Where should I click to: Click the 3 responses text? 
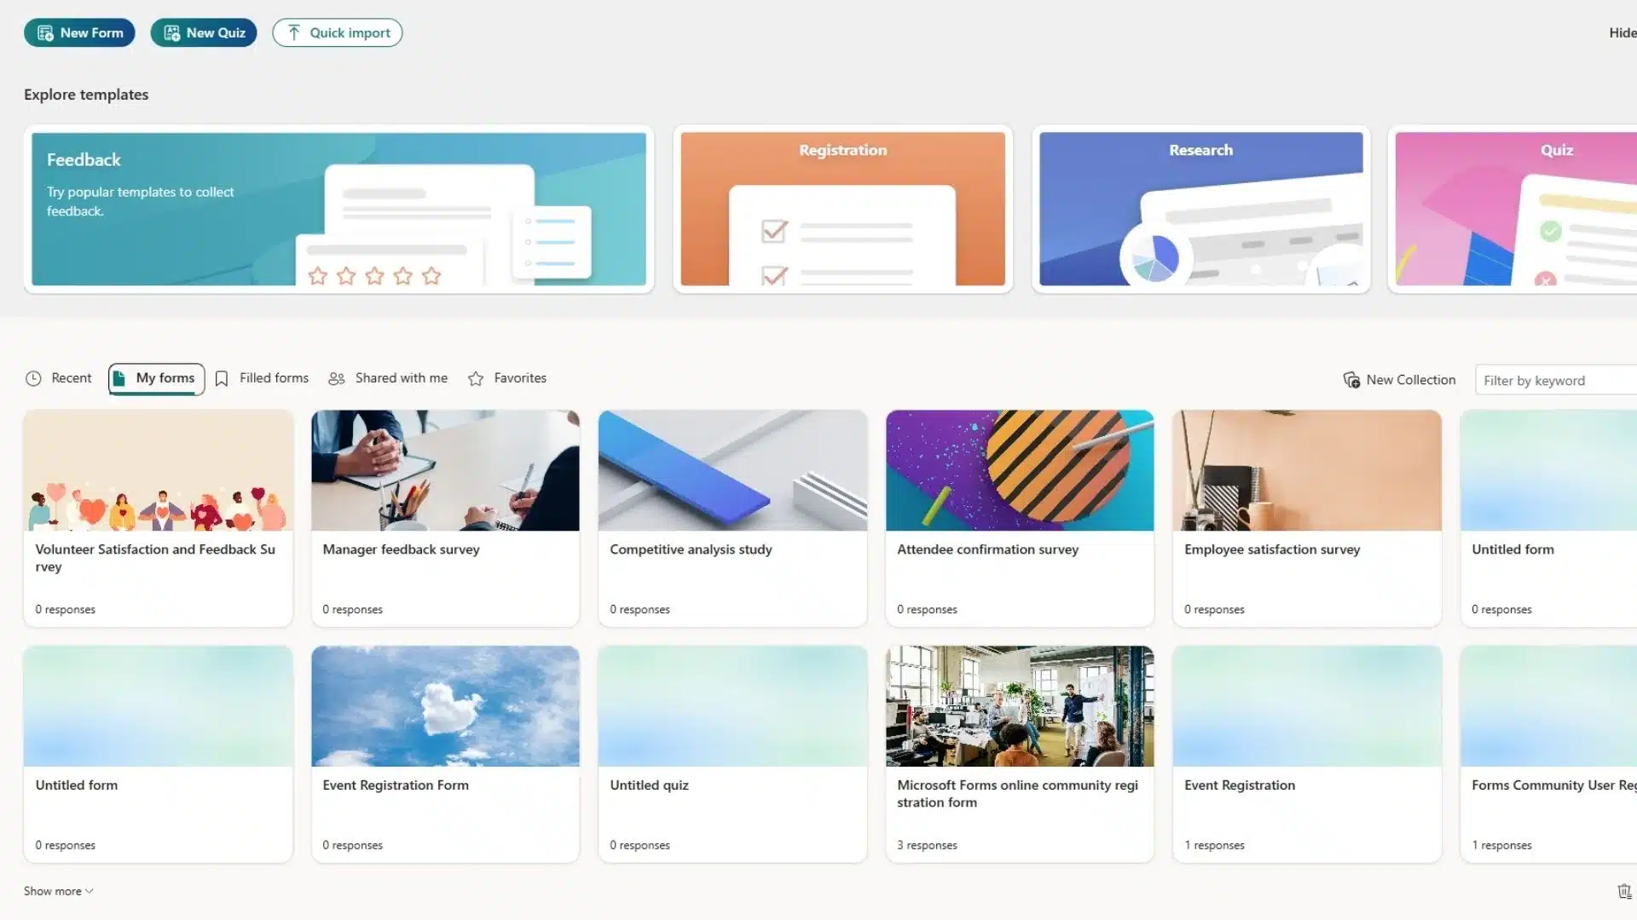click(x=927, y=845)
